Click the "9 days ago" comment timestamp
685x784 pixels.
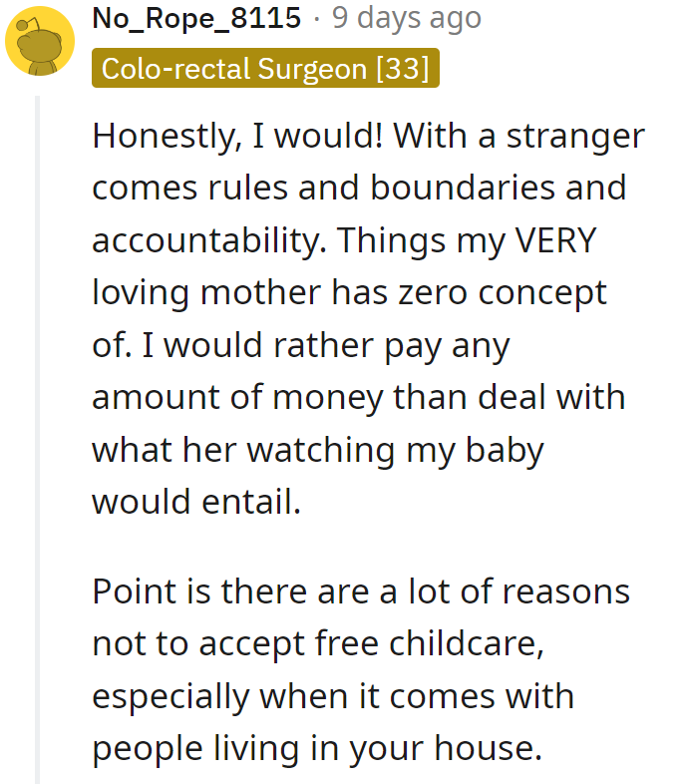406,18
